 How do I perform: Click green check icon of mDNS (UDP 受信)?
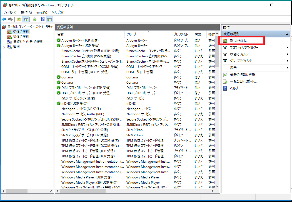pos(59,103)
